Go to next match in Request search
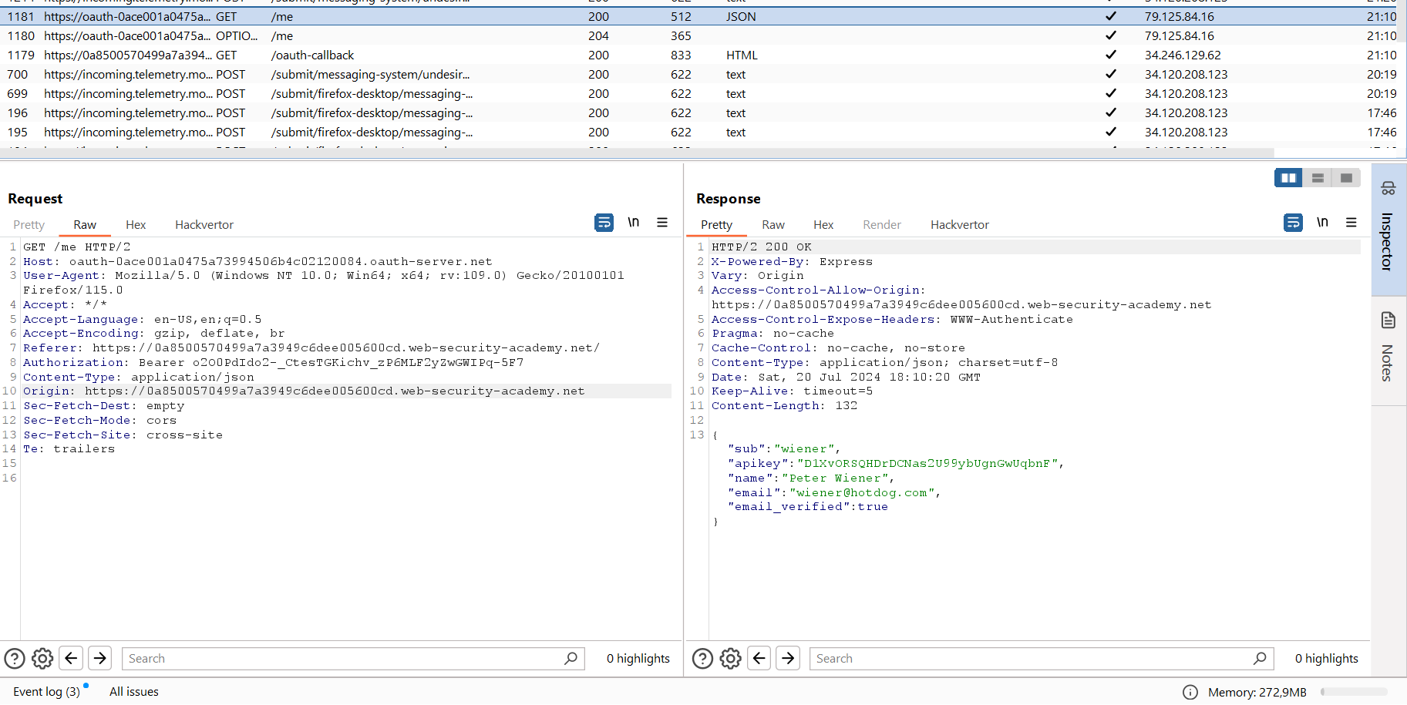Viewport: 1407px width, 705px height. click(x=100, y=658)
